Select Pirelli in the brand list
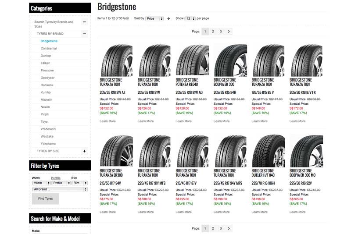The image size is (351, 234). [x=45, y=114]
